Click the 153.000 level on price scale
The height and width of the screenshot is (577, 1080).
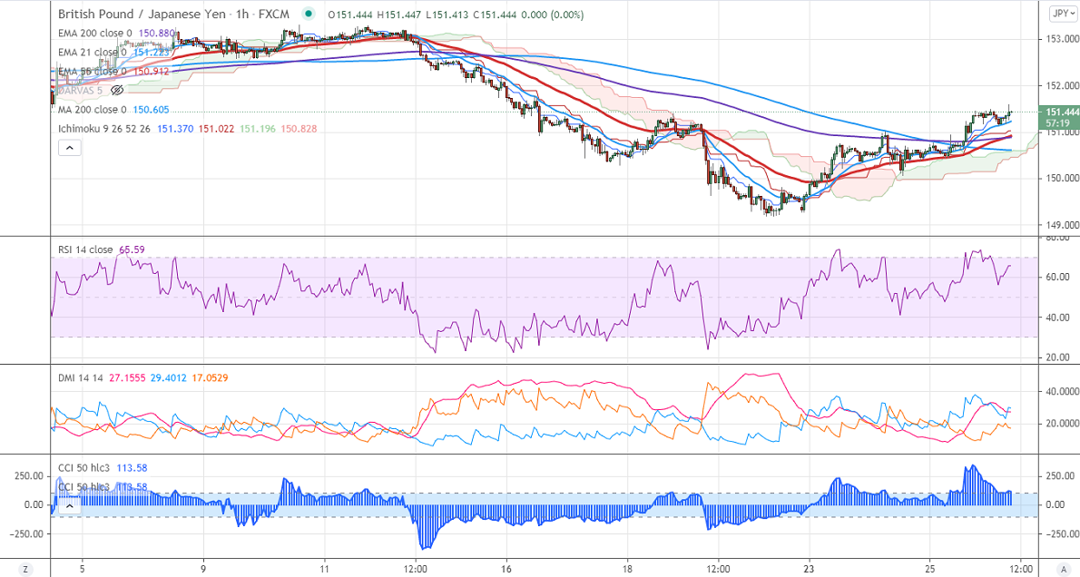click(x=1061, y=39)
